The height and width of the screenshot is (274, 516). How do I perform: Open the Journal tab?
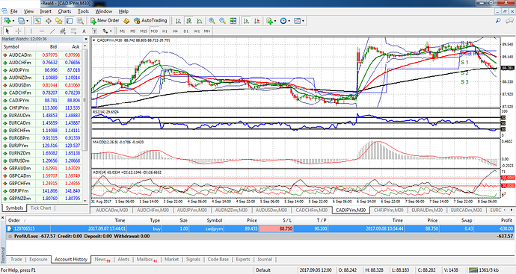click(x=265, y=259)
